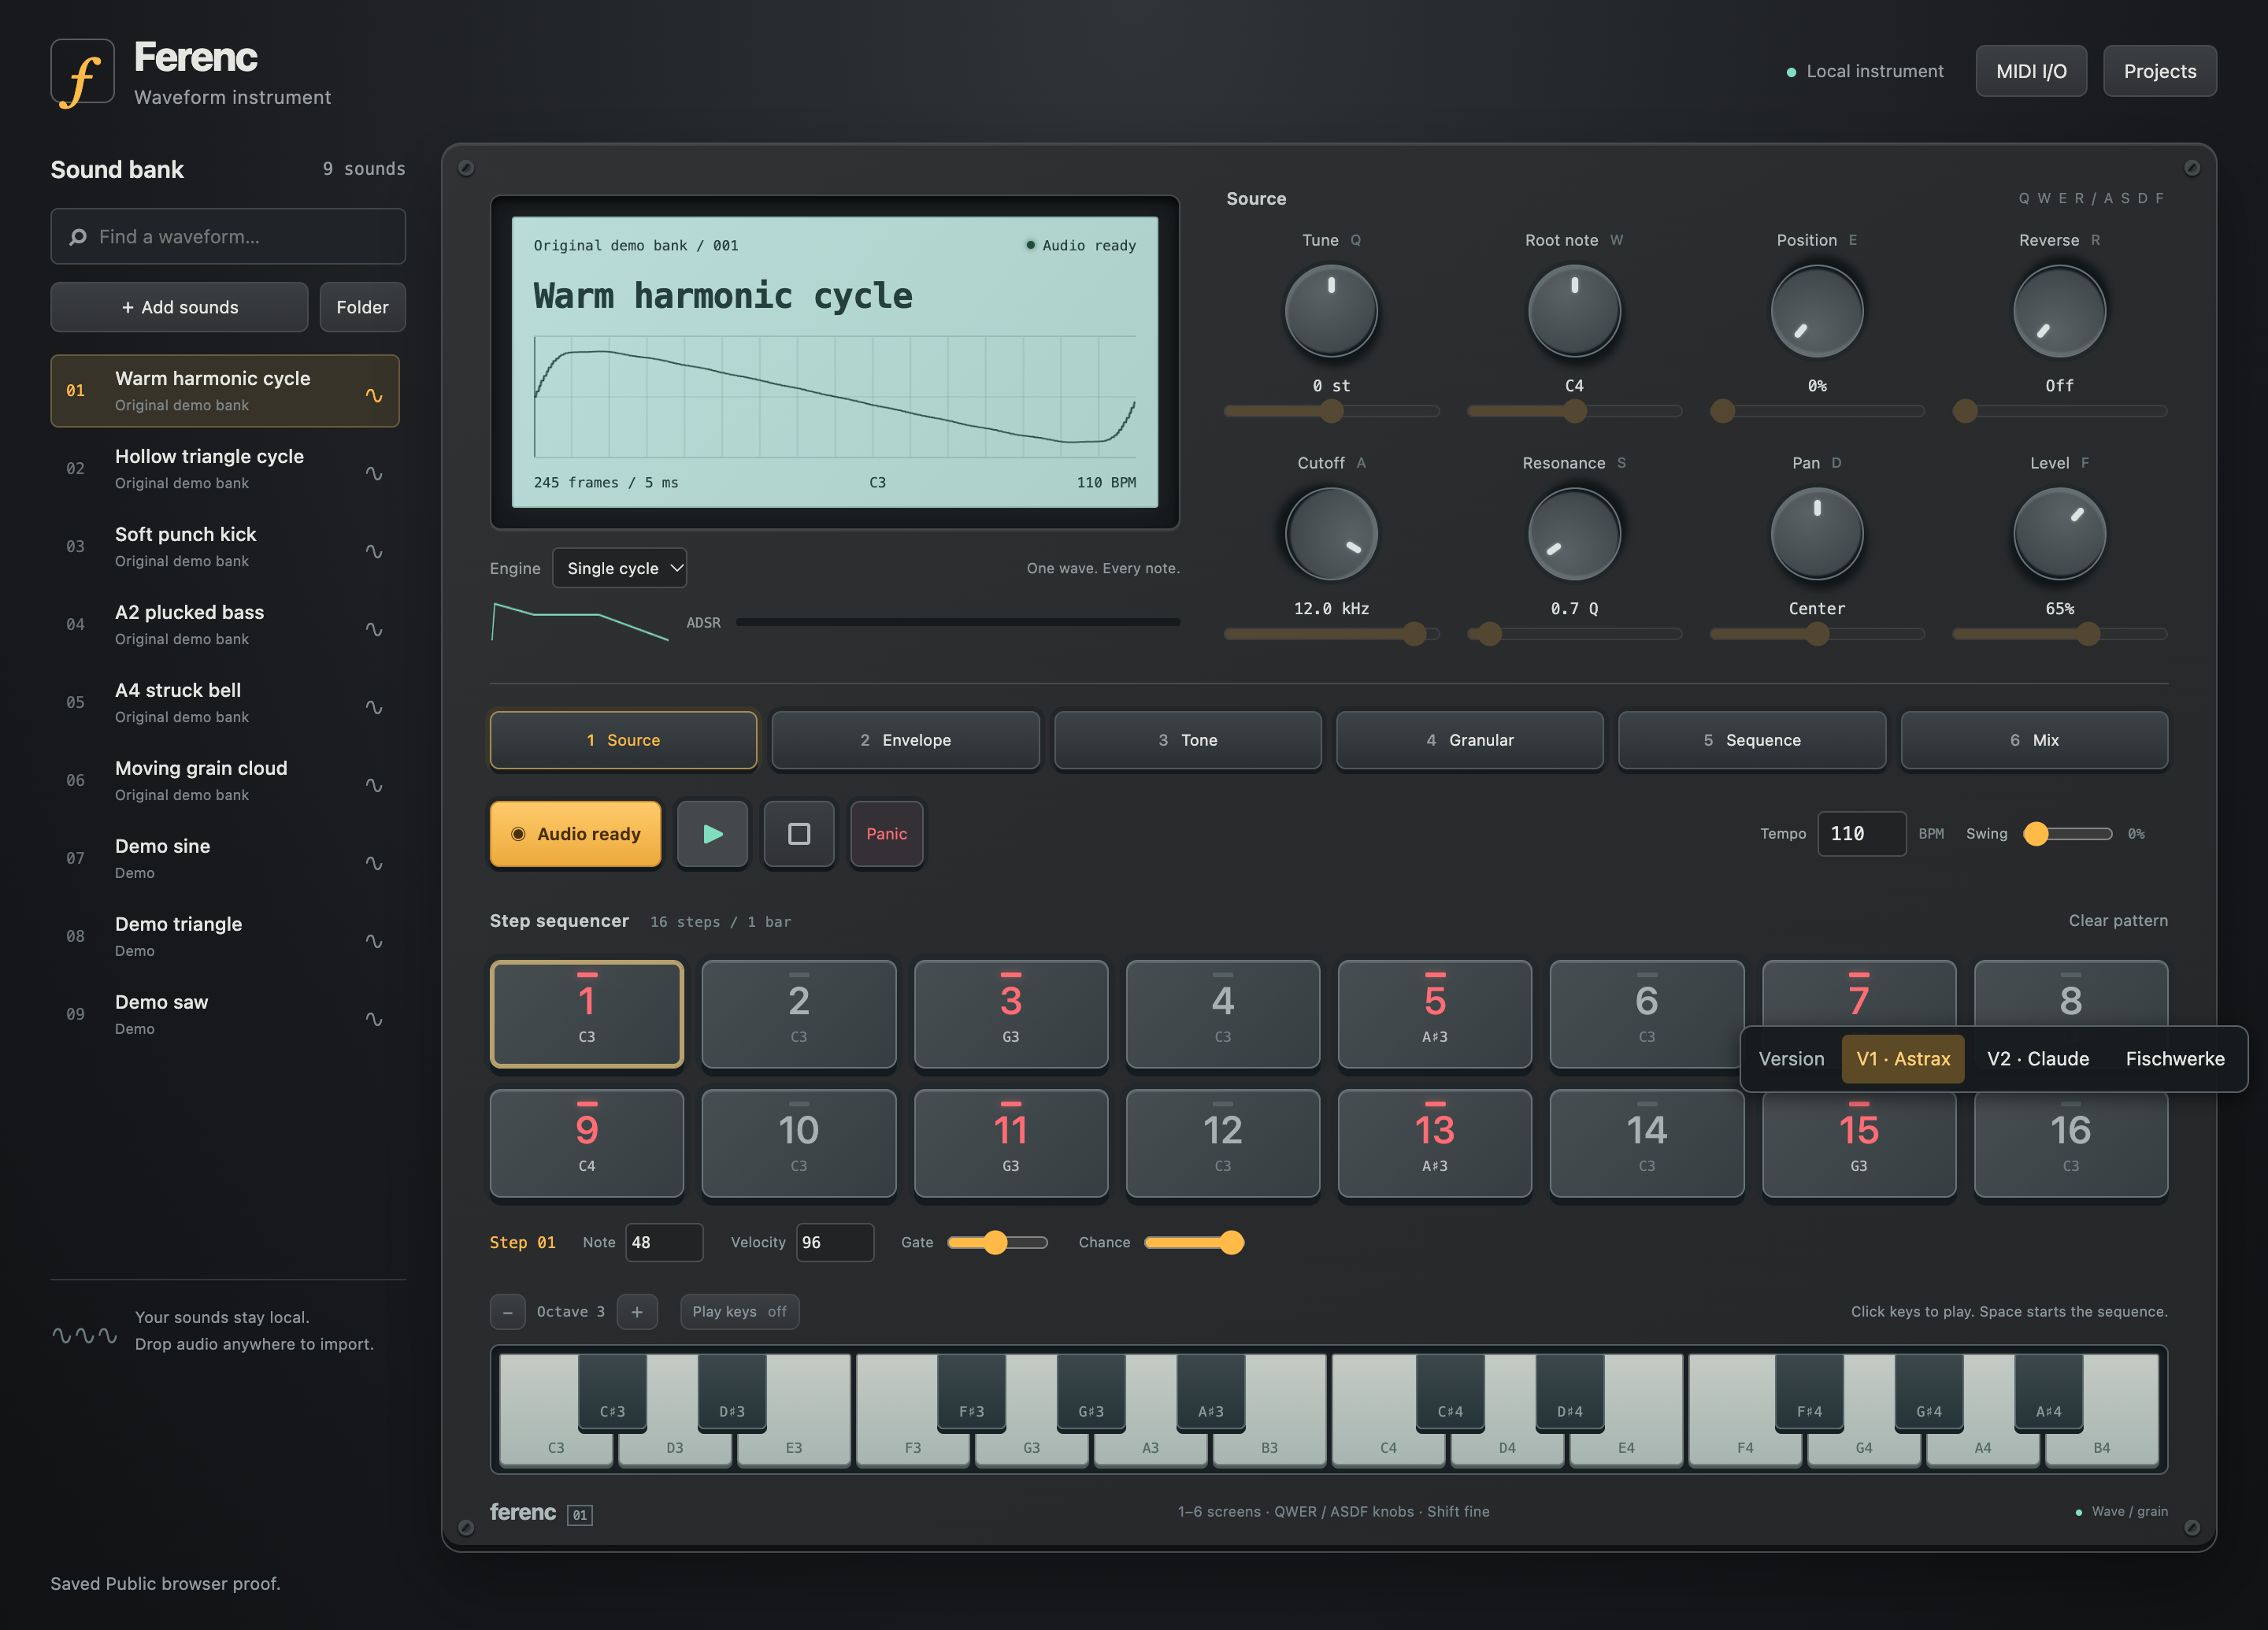2268x1630 pixels.
Task: Click the search magnifier icon in waveform field
Action: 78,237
